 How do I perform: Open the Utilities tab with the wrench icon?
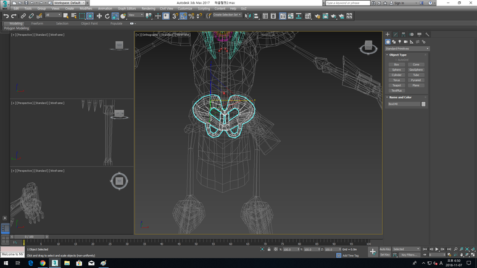click(427, 35)
